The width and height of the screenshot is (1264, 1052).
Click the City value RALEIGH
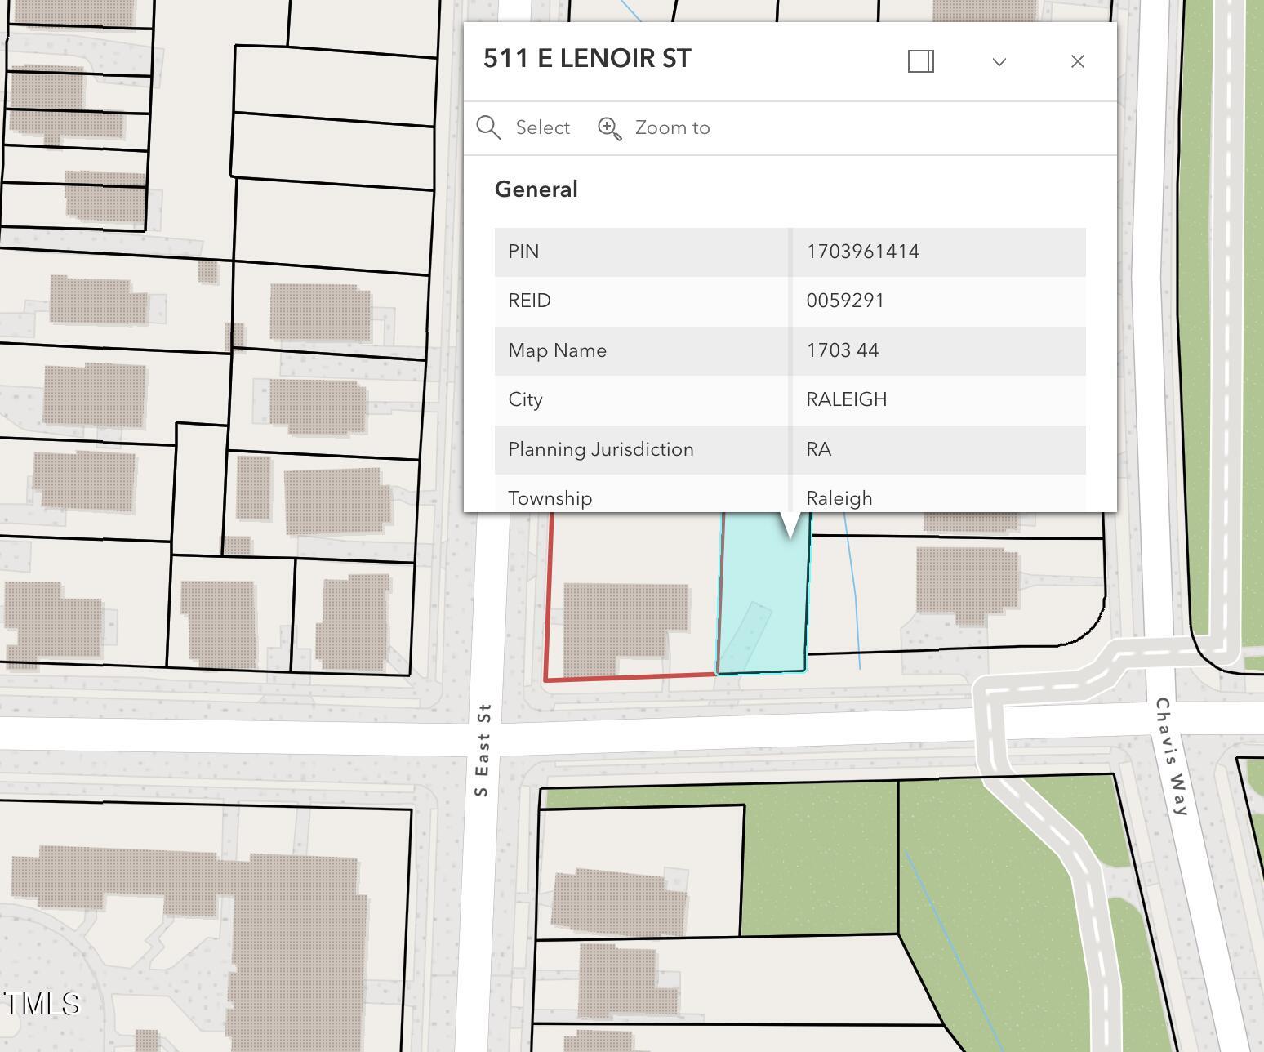846,399
